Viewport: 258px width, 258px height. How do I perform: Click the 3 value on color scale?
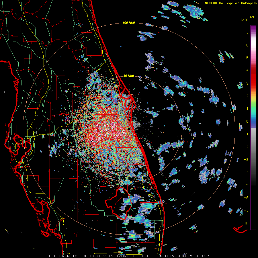(247, 83)
